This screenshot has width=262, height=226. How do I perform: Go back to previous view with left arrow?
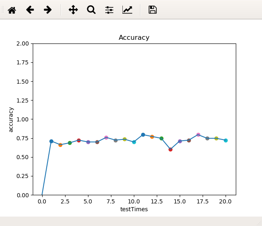click(30, 10)
